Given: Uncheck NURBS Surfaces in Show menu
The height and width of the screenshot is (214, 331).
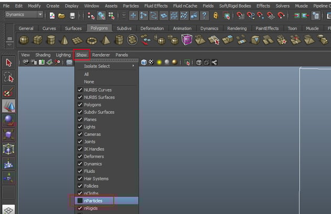Looking at the screenshot, I should (x=107, y=97).
